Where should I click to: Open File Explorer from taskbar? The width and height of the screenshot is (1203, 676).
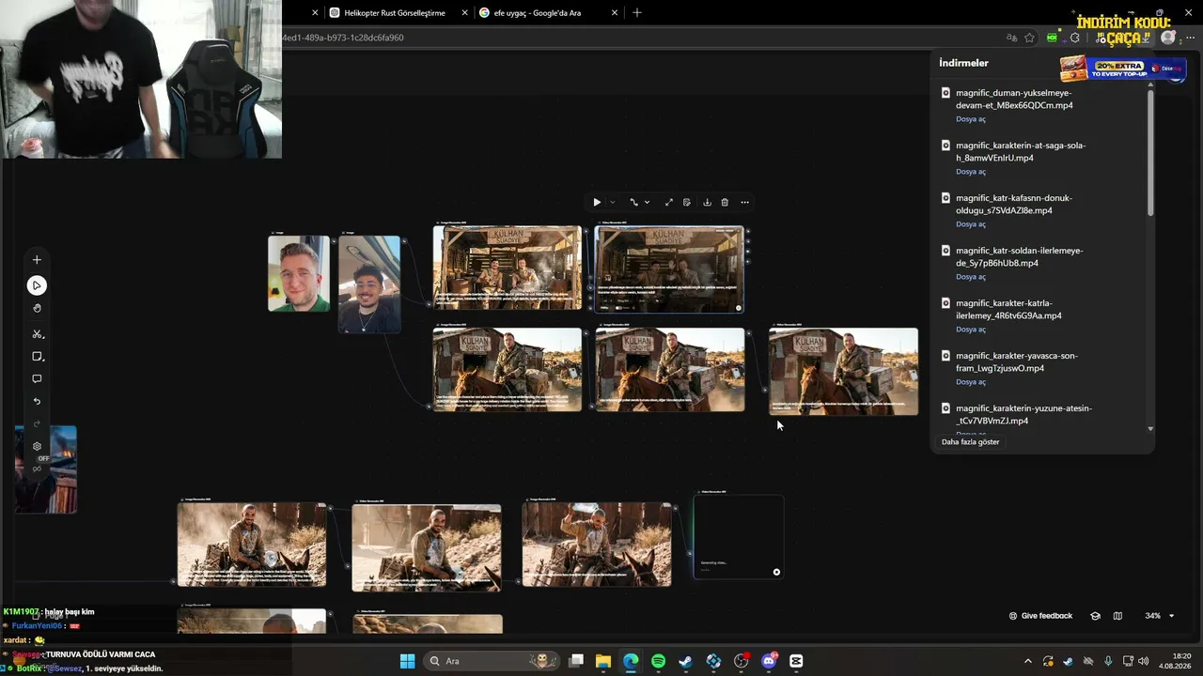pyautogui.click(x=603, y=661)
